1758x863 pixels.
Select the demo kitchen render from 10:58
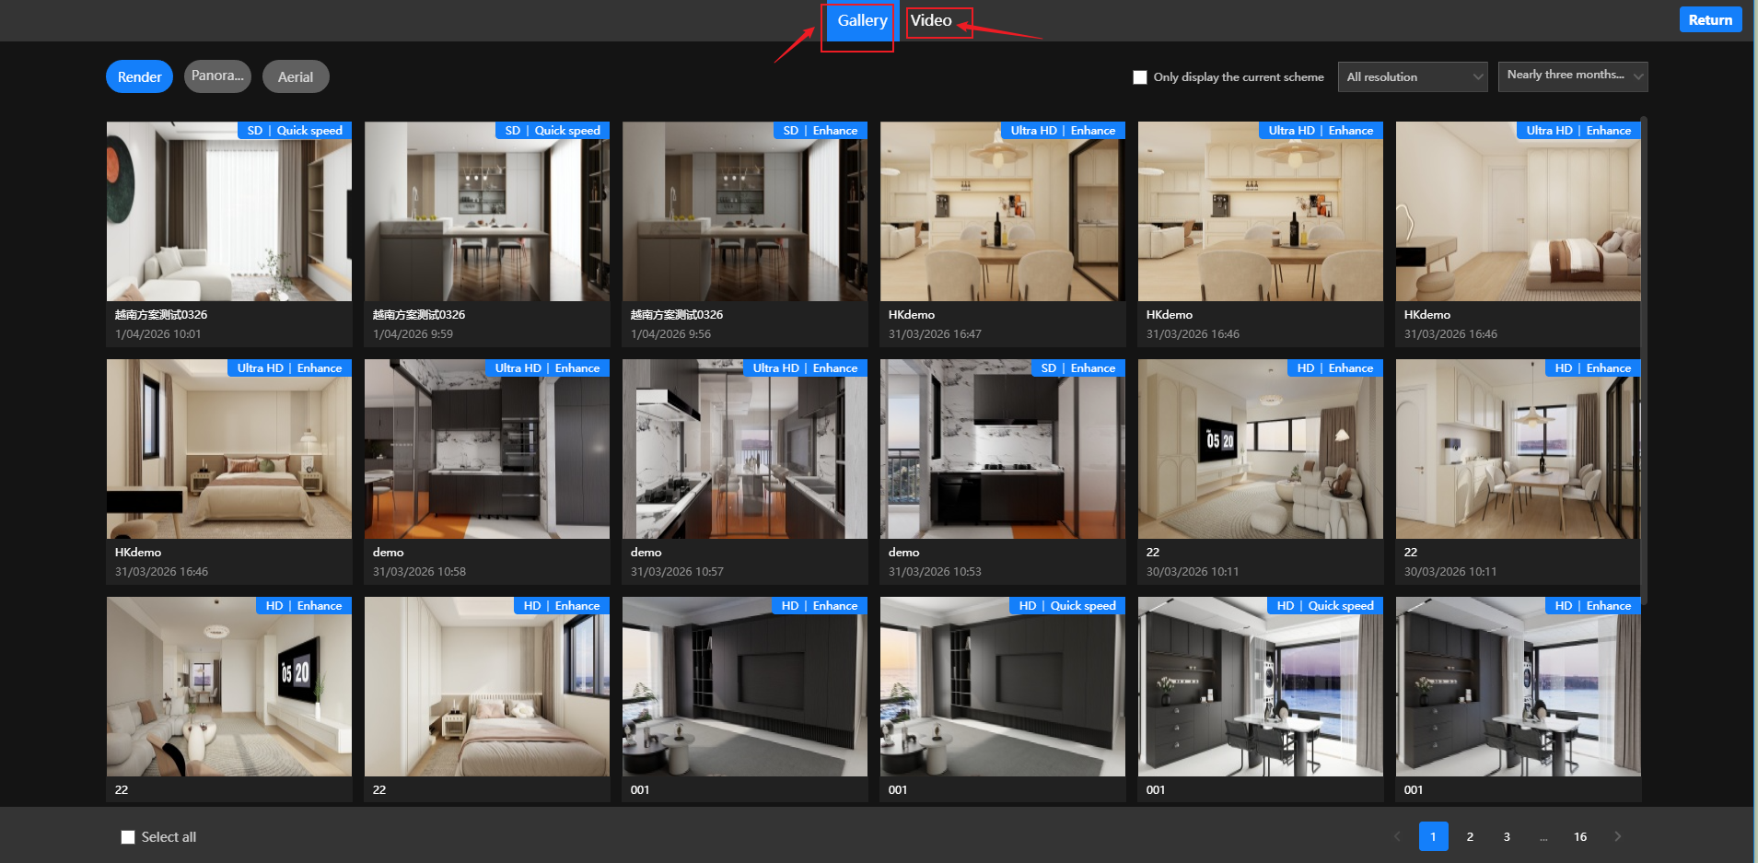[486, 450]
